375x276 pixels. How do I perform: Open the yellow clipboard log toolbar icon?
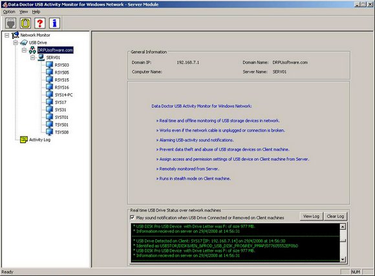(25, 23)
